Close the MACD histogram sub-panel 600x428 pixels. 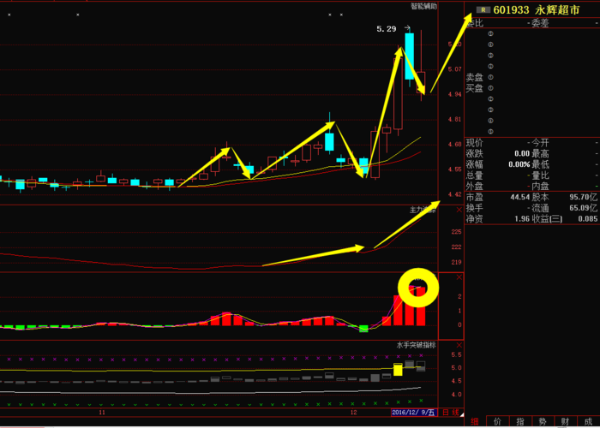(459, 277)
